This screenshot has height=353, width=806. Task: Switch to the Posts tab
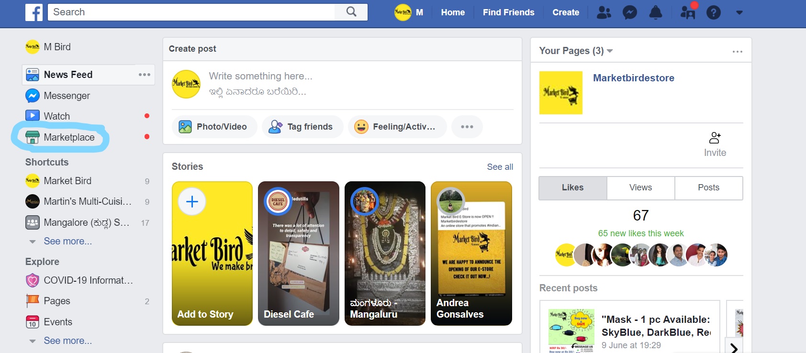click(x=708, y=188)
